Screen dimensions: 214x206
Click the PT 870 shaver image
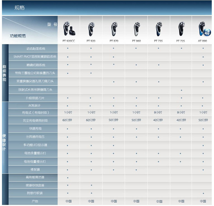coord(114,29)
